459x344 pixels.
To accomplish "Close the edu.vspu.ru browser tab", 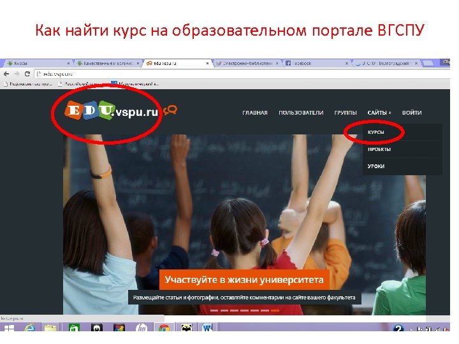I will click(208, 63).
